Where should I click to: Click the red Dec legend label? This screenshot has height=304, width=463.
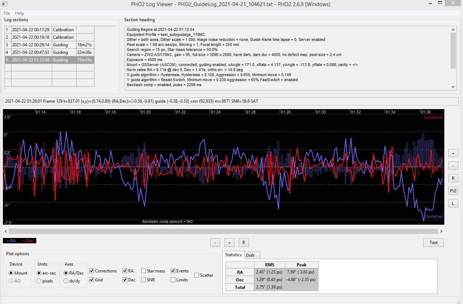point(28,241)
